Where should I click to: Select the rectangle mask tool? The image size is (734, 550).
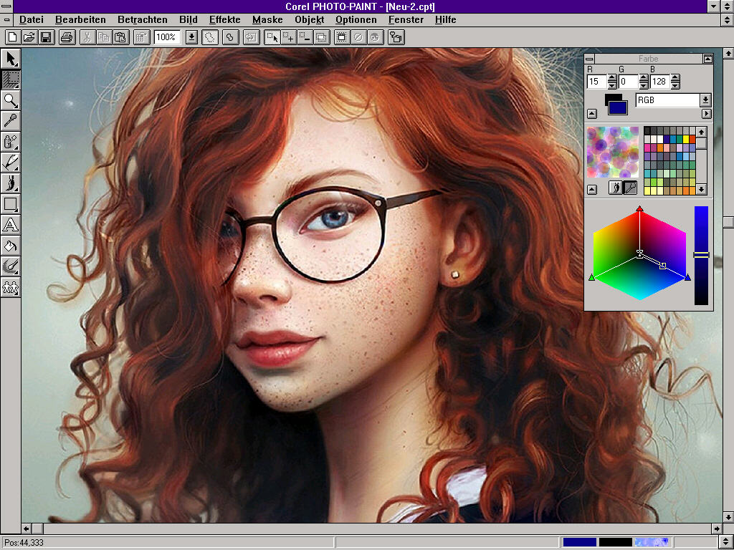[x=11, y=79]
